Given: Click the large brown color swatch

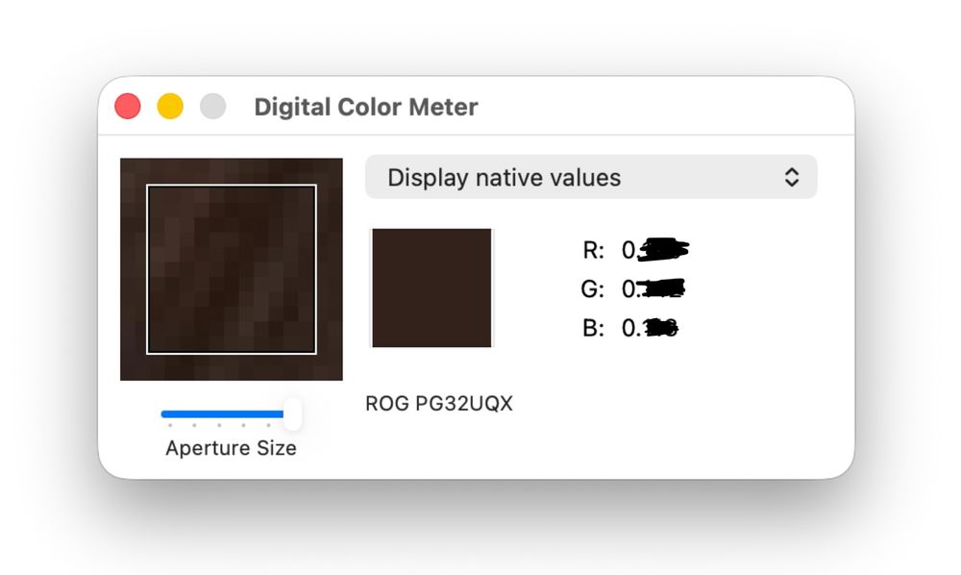Looking at the screenshot, I should pos(431,287).
